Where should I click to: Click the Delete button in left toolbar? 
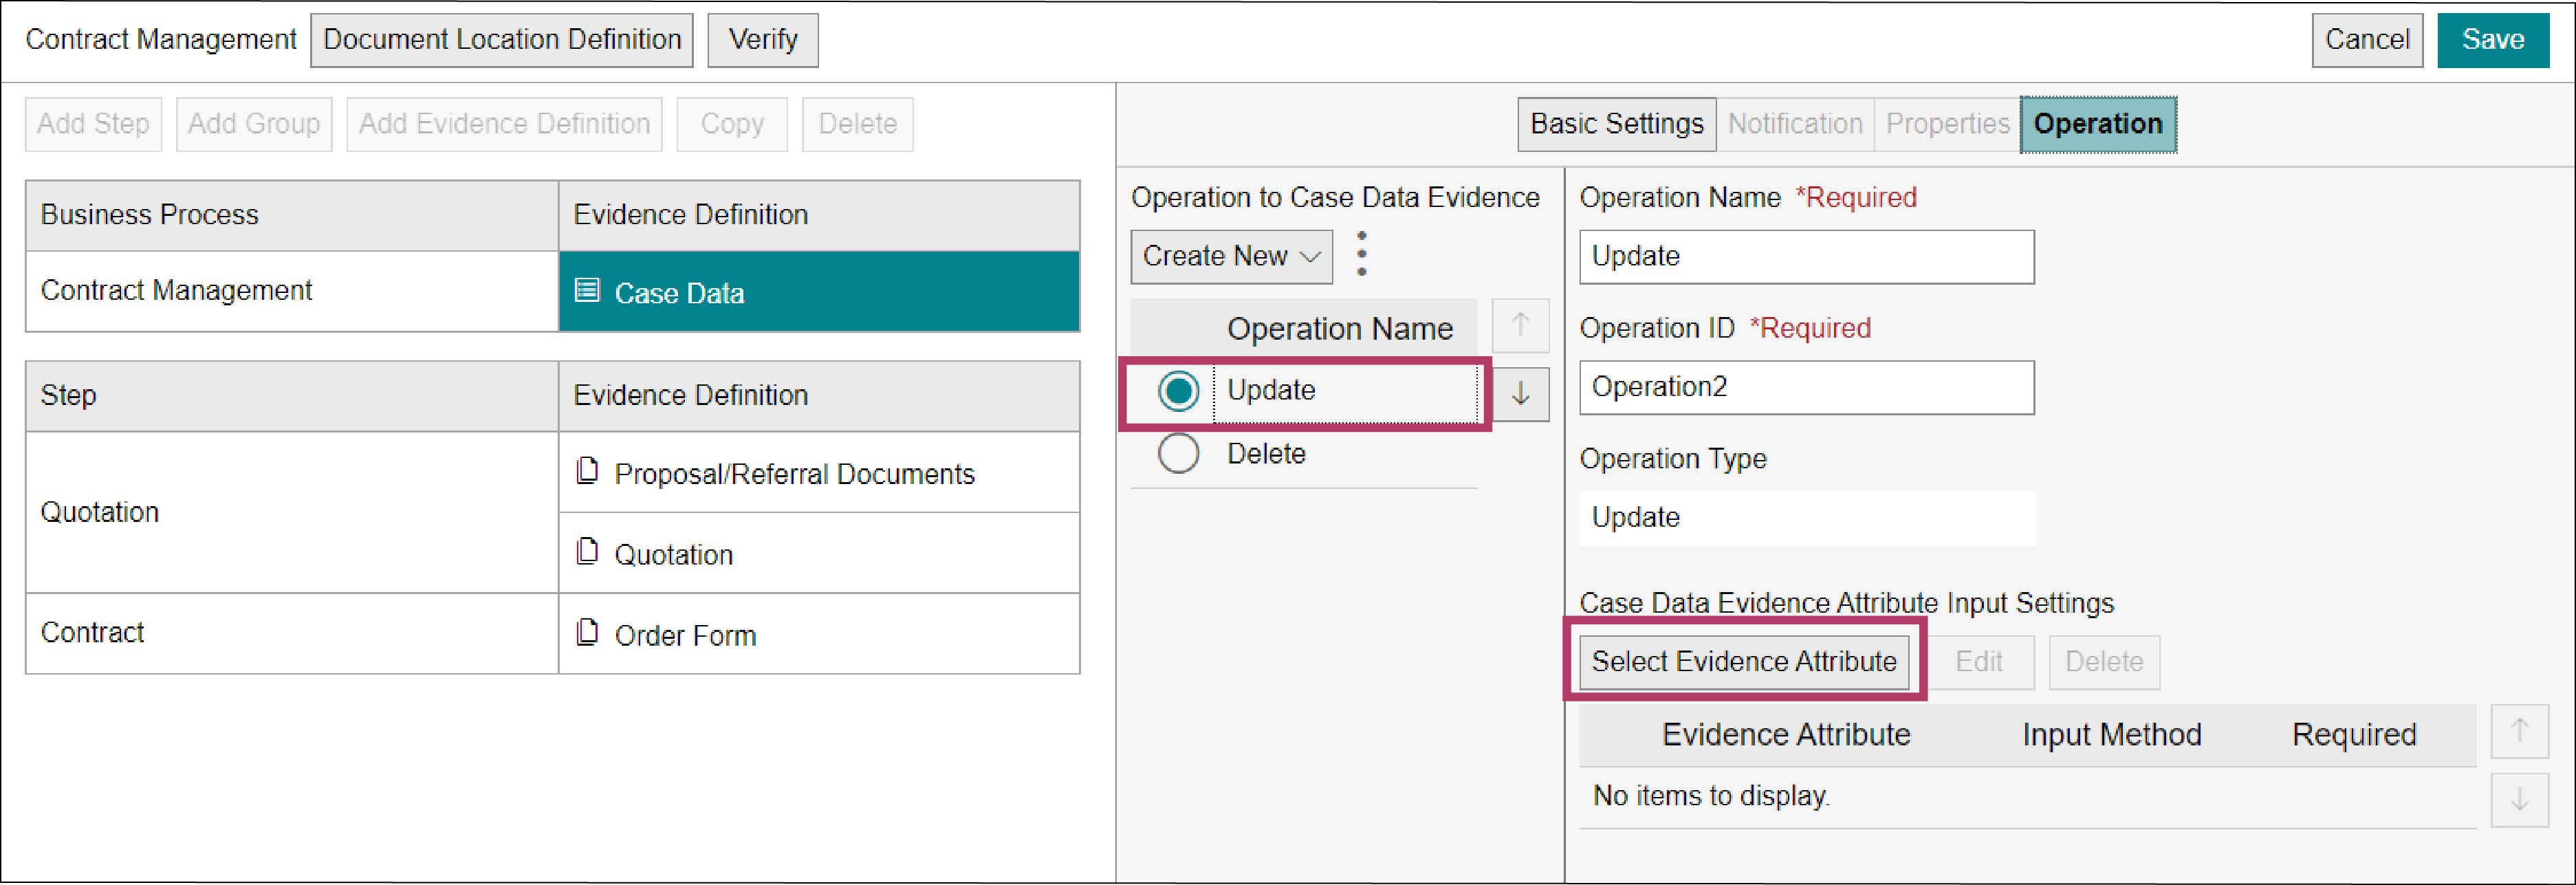857,124
